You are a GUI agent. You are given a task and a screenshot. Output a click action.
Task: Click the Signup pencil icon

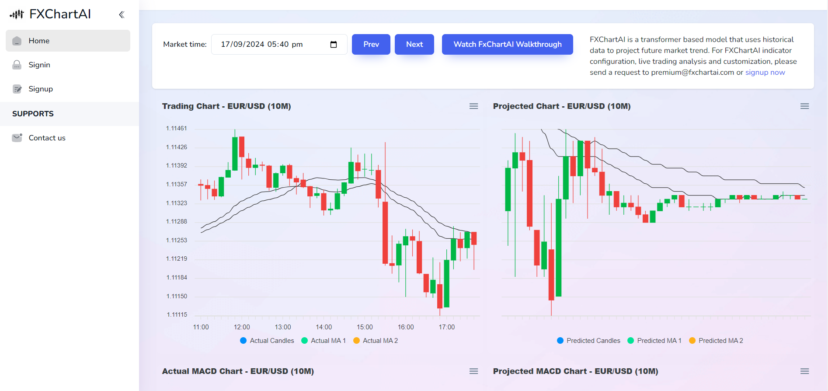(x=17, y=89)
